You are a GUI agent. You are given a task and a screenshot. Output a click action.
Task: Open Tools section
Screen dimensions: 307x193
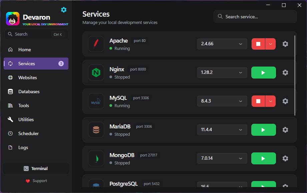pyautogui.click(x=36, y=105)
